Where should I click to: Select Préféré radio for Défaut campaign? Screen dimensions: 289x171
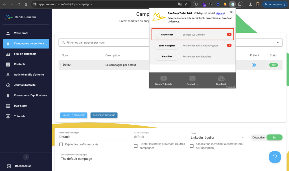click(x=254, y=65)
